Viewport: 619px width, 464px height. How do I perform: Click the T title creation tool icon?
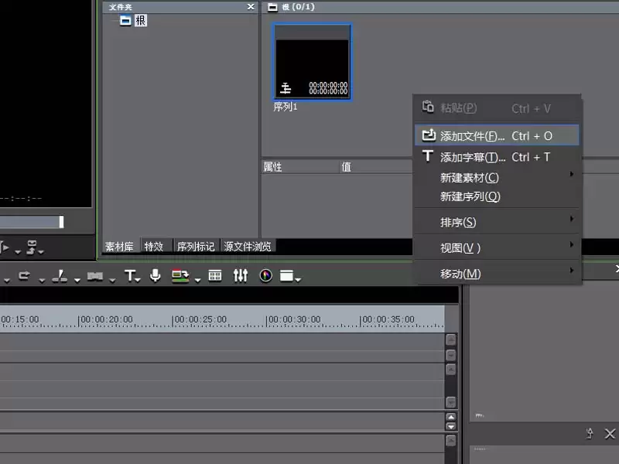[129, 275]
